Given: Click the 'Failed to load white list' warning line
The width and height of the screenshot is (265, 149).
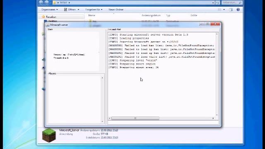Looking at the screenshot, I should [x=162, y=57].
